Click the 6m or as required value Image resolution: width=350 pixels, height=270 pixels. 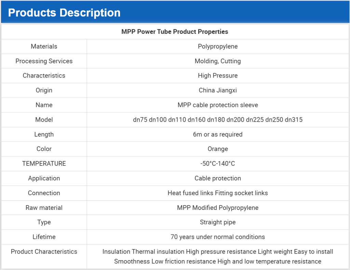218,134
